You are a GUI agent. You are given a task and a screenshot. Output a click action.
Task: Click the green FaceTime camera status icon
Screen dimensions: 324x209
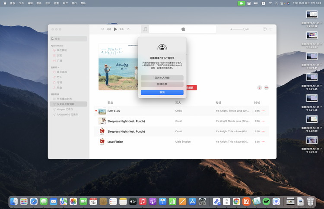click(x=241, y=3)
